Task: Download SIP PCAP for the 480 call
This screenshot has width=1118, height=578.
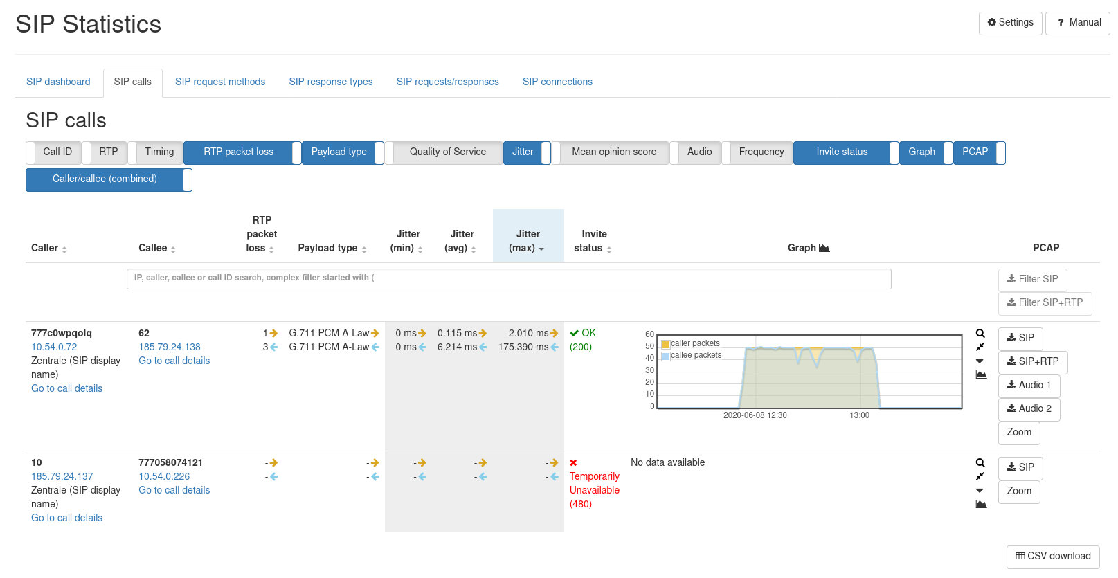Action: 1020,468
